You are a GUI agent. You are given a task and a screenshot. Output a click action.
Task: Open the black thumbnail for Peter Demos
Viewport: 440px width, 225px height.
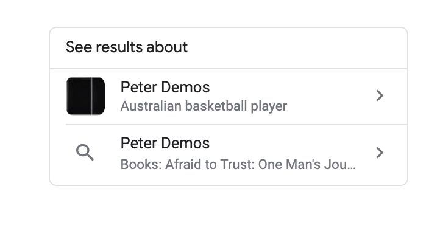[x=85, y=96]
